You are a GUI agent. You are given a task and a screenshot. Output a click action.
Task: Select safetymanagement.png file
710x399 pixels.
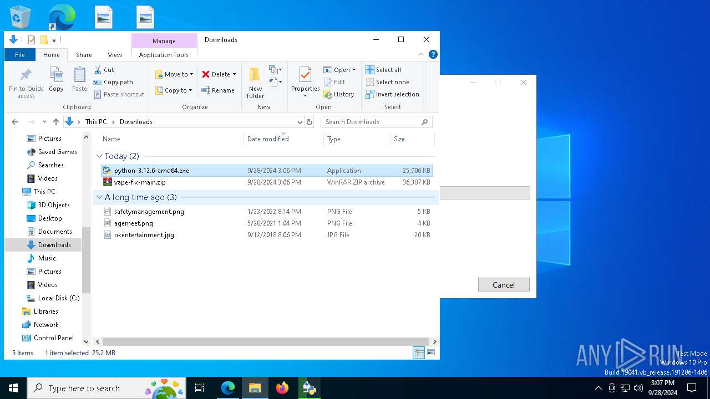(x=266, y=212)
